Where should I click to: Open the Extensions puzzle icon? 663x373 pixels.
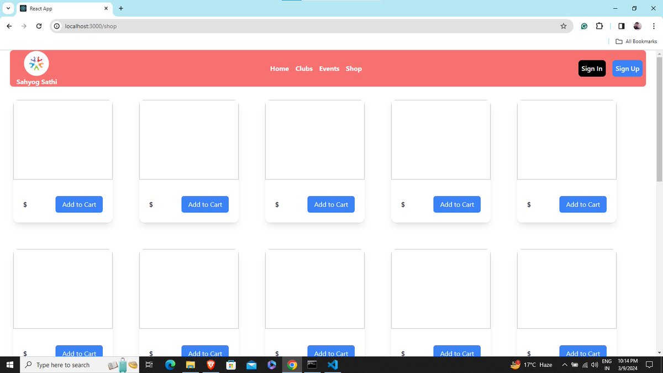[599, 26]
